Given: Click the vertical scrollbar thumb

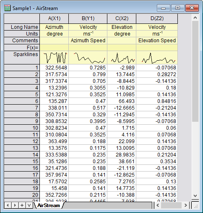Looking at the screenshot, I should pyautogui.click(x=195, y=72).
